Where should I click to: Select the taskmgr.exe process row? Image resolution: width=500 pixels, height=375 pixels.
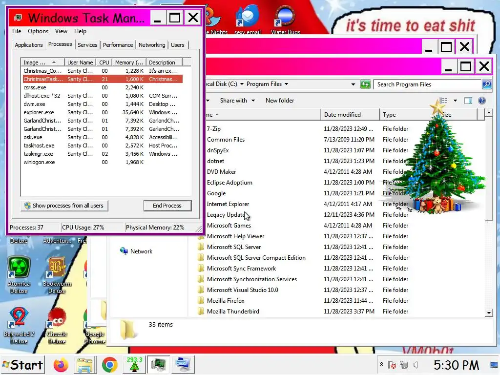click(103, 154)
